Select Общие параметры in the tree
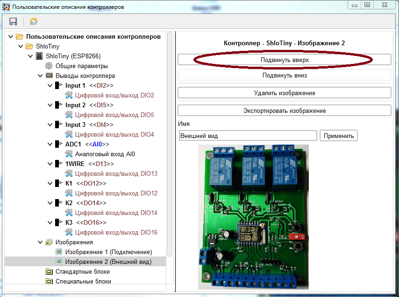 [82, 66]
